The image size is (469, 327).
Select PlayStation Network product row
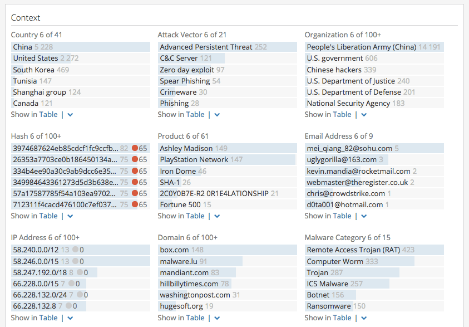tap(228, 160)
